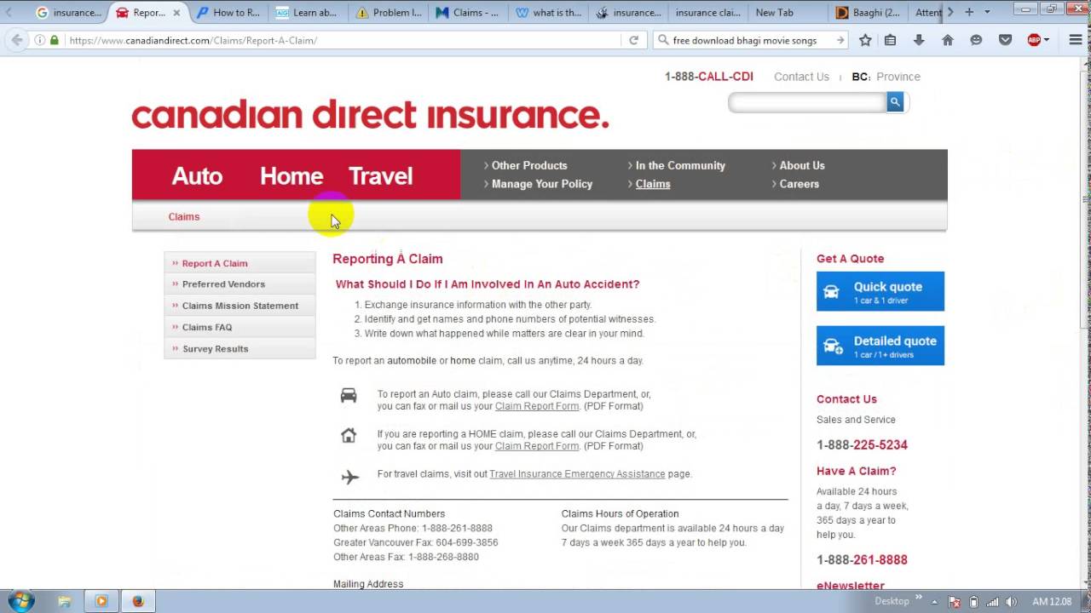Click the network signal tray icon
Image resolution: width=1091 pixels, height=613 pixels.
(x=992, y=602)
